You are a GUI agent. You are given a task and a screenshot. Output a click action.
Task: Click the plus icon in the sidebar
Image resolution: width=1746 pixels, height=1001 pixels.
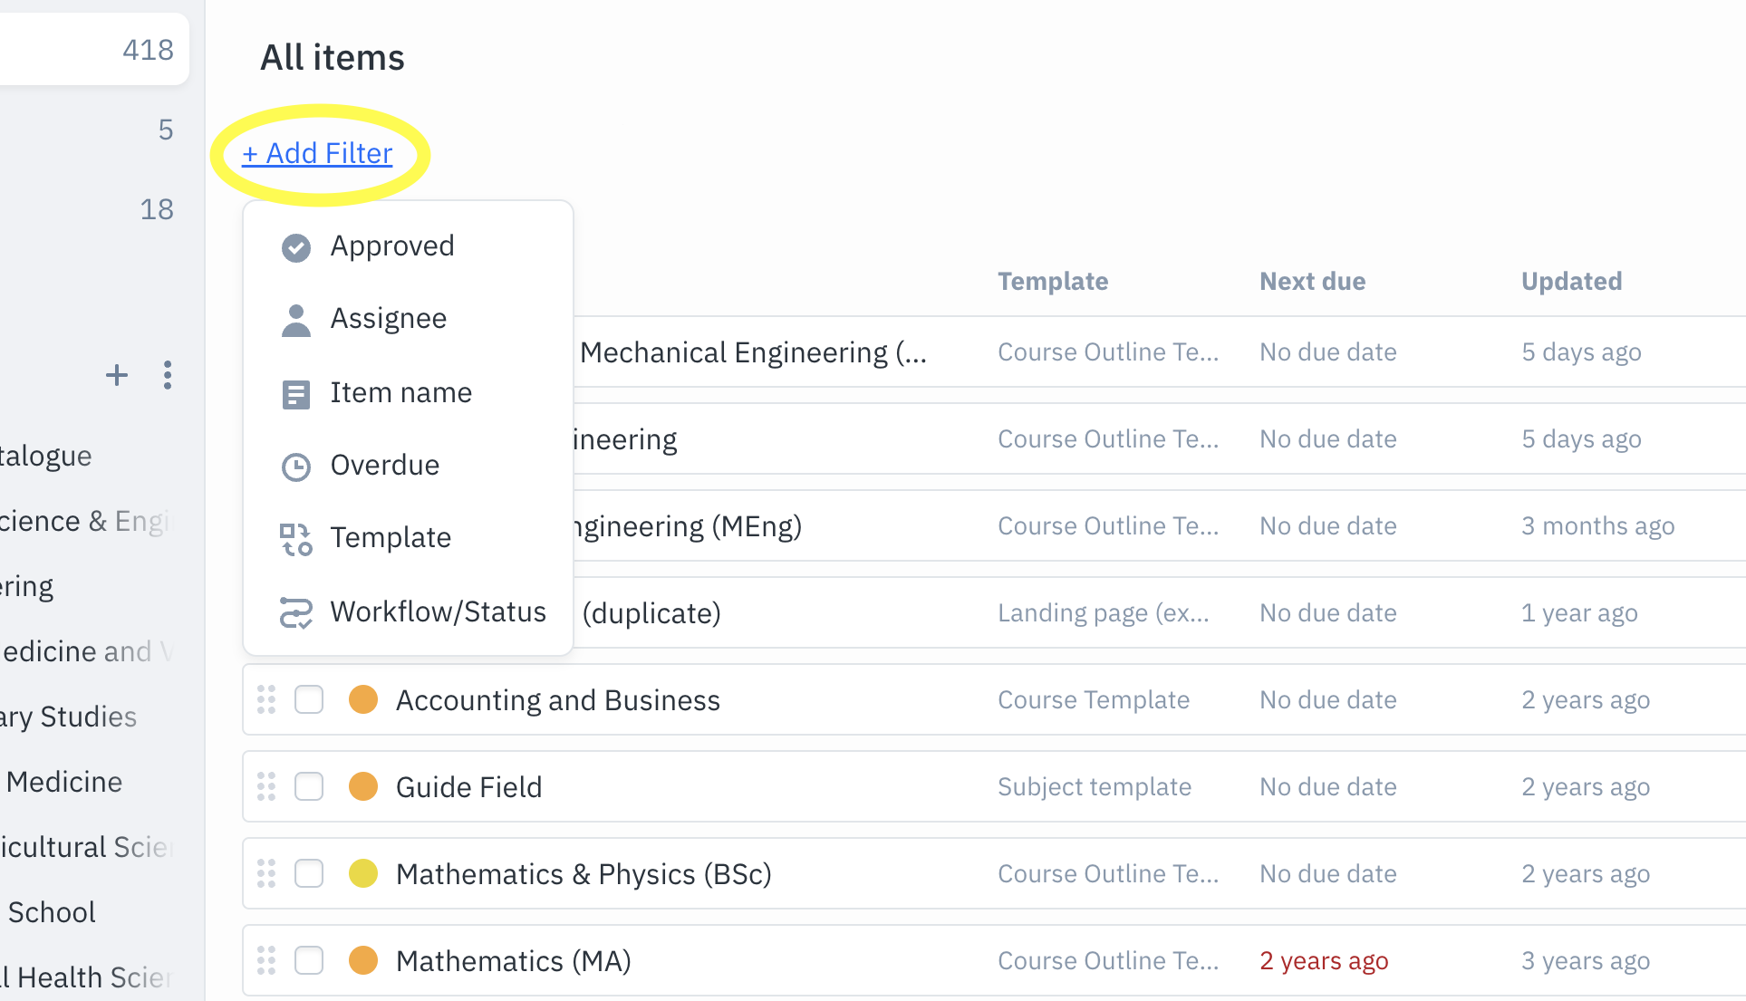point(117,375)
